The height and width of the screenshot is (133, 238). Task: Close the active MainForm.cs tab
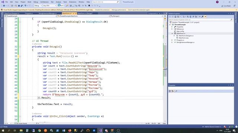(x=76, y=13)
